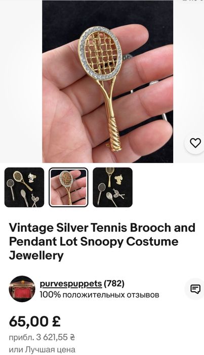Add the brooch lot to watchlist with heart icon

tap(195, 143)
